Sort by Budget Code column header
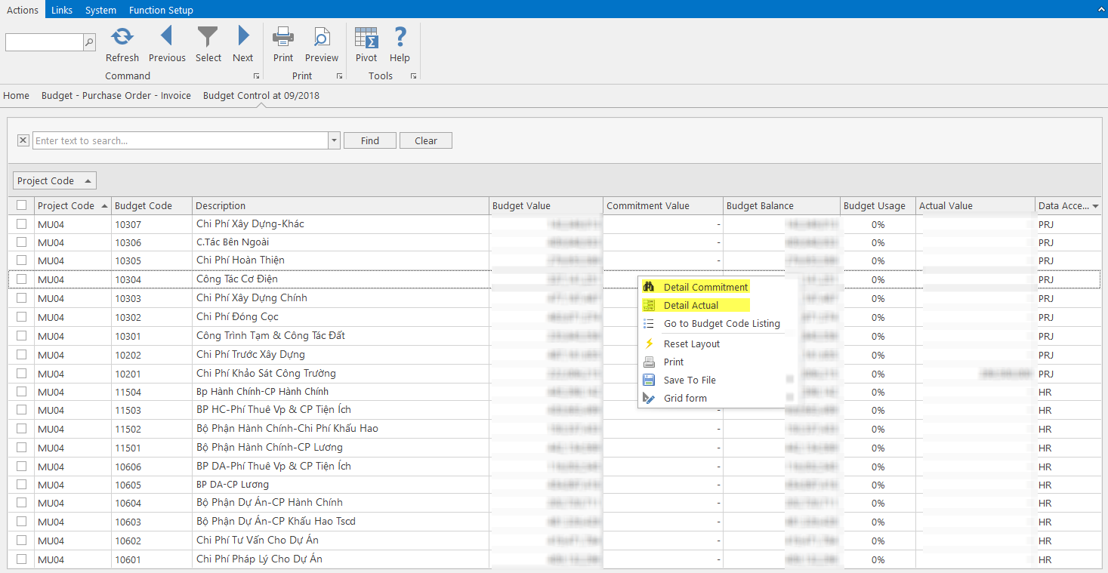1108x573 pixels. 152,205
